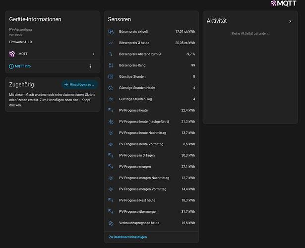The height and width of the screenshot is (248, 305).
Task: Click the Günstige Stunden Tag sun icon
Action: (111, 99)
